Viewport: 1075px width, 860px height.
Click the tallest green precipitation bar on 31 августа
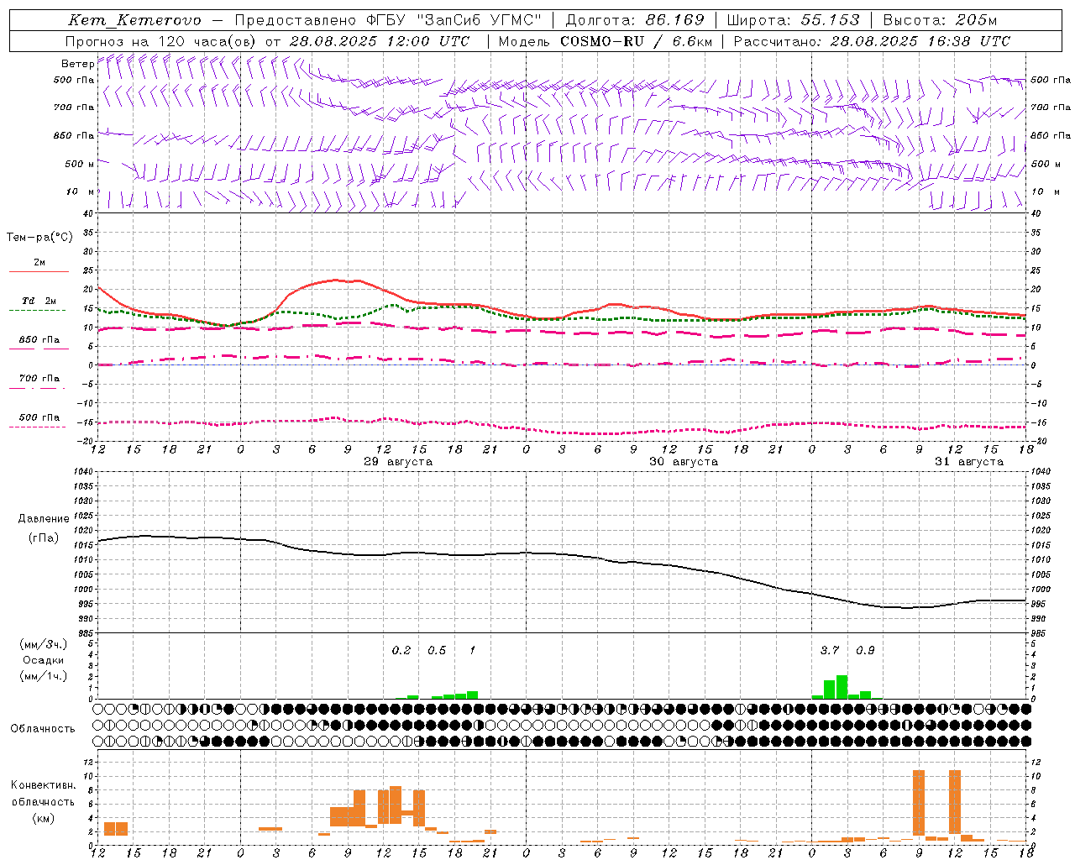coord(842,687)
